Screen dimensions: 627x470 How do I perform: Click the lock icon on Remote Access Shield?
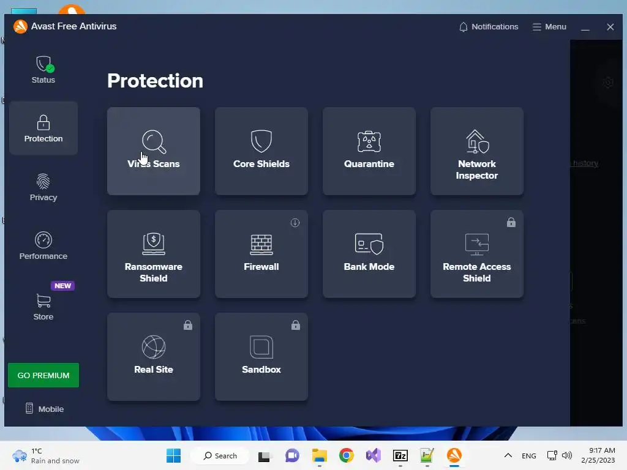click(511, 222)
